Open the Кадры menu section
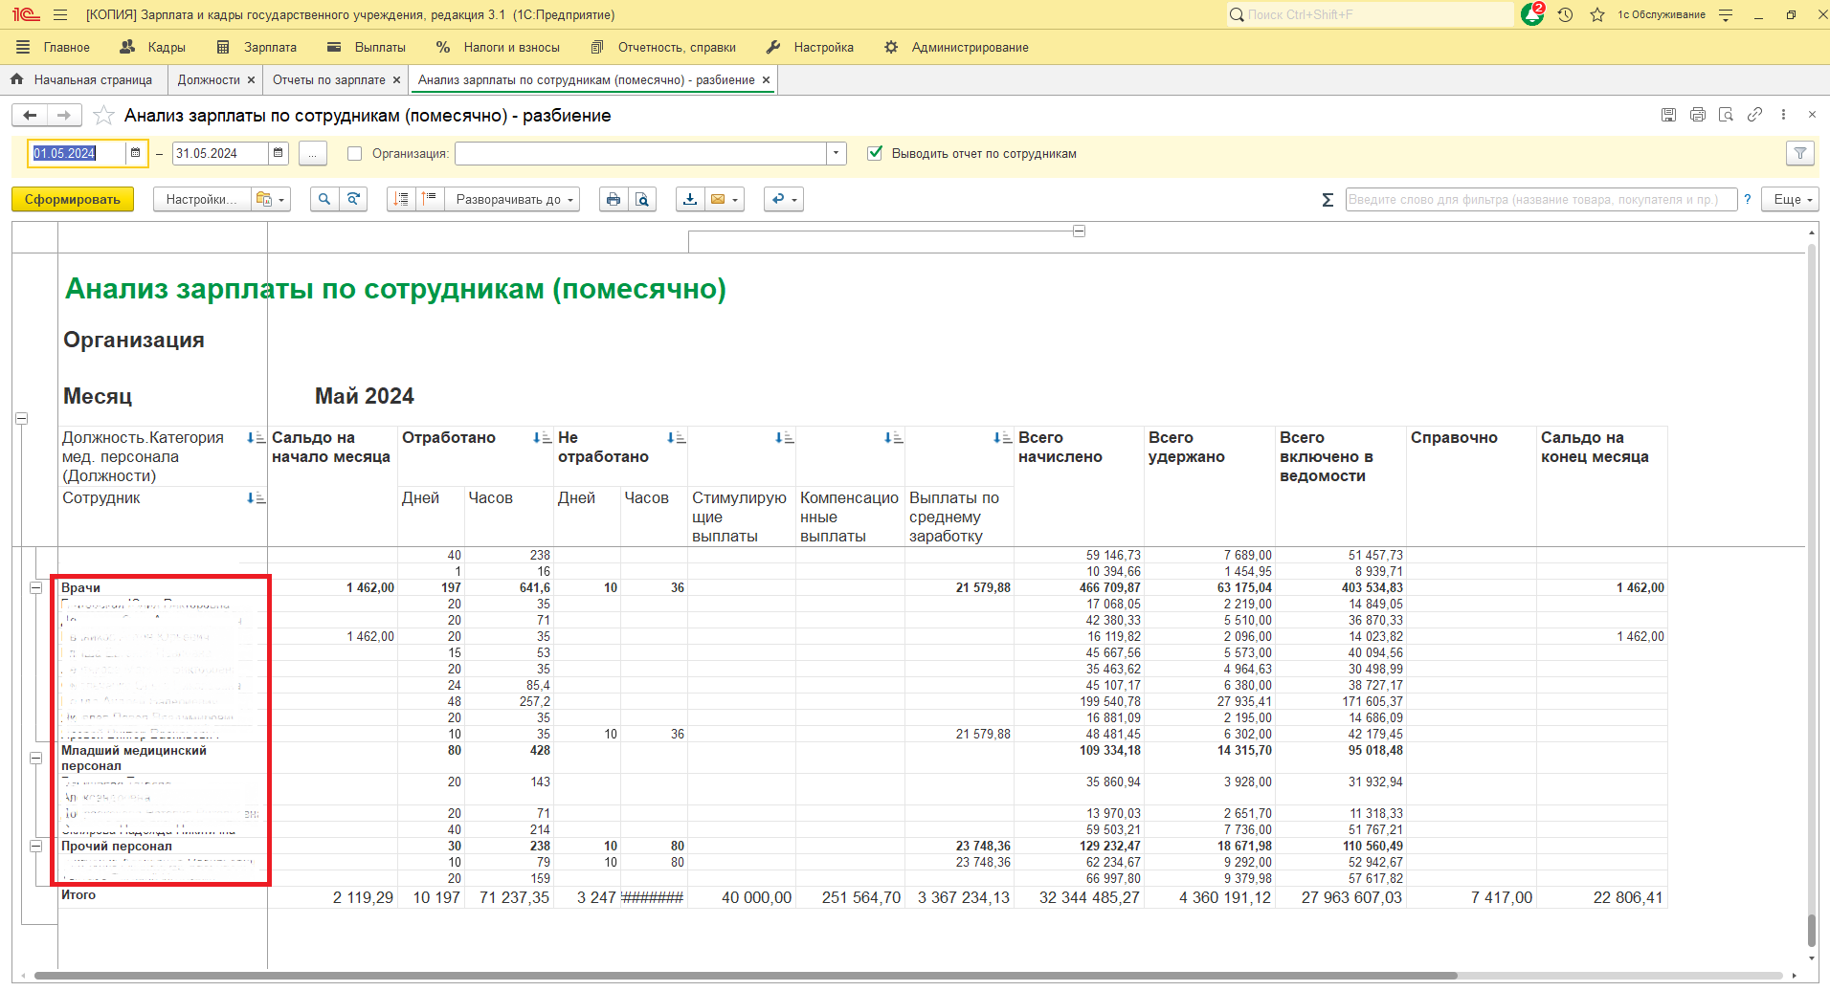The height and width of the screenshot is (991, 1830). click(153, 47)
